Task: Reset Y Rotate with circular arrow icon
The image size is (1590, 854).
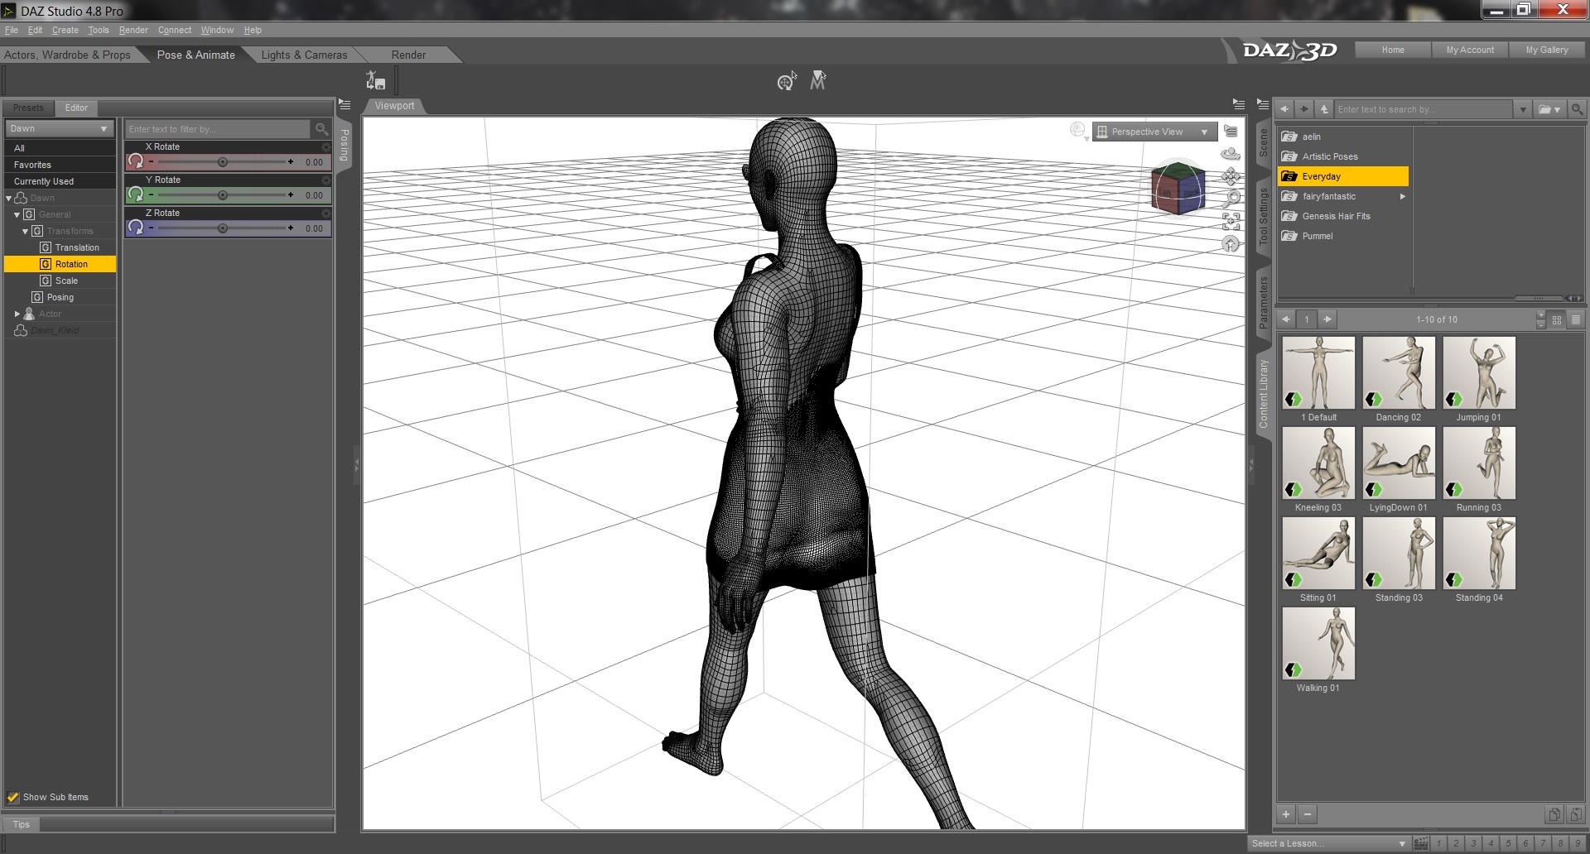Action: click(x=136, y=194)
